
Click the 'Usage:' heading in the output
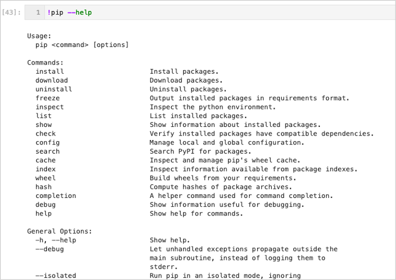point(39,36)
